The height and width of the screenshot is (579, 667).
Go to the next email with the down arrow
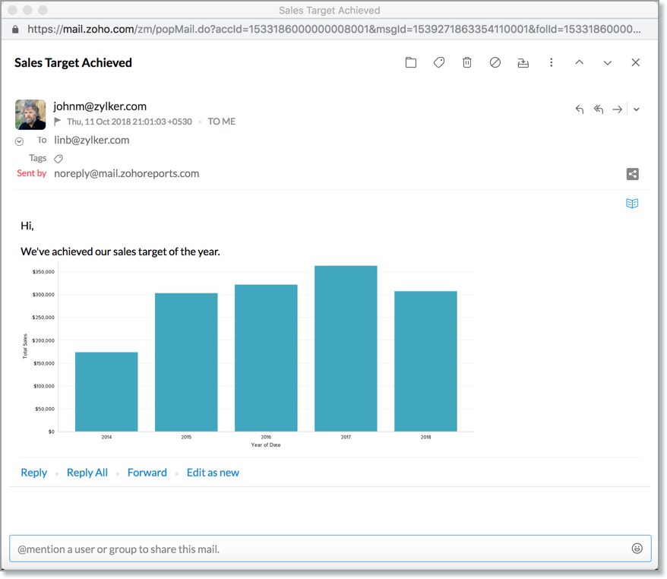tap(608, 63)
